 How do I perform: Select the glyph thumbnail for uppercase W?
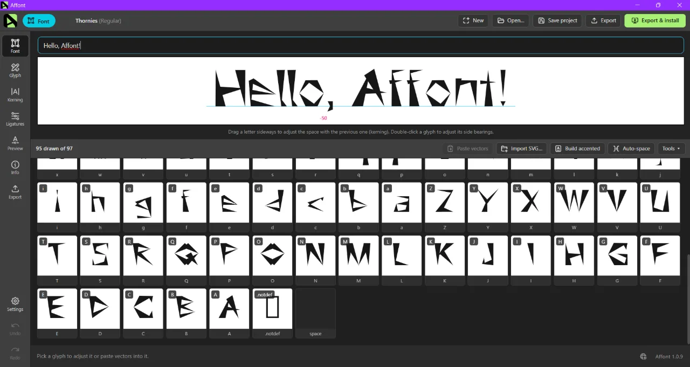click(x=574, y=207)
